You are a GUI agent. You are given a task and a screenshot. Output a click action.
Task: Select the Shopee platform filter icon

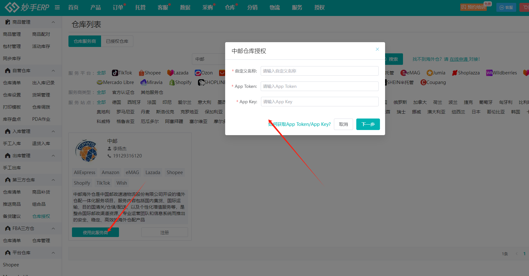(x=141, y=73)
